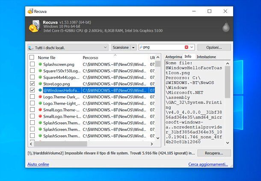This screenshot has height=181, width=261.
Task: Click file list scroll left arrow
Action: (31, 144)
